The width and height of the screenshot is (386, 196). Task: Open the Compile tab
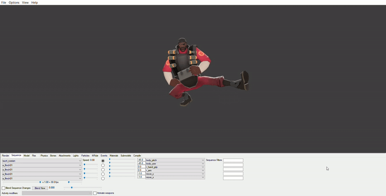pyautogui.click(x=137, y=156)
